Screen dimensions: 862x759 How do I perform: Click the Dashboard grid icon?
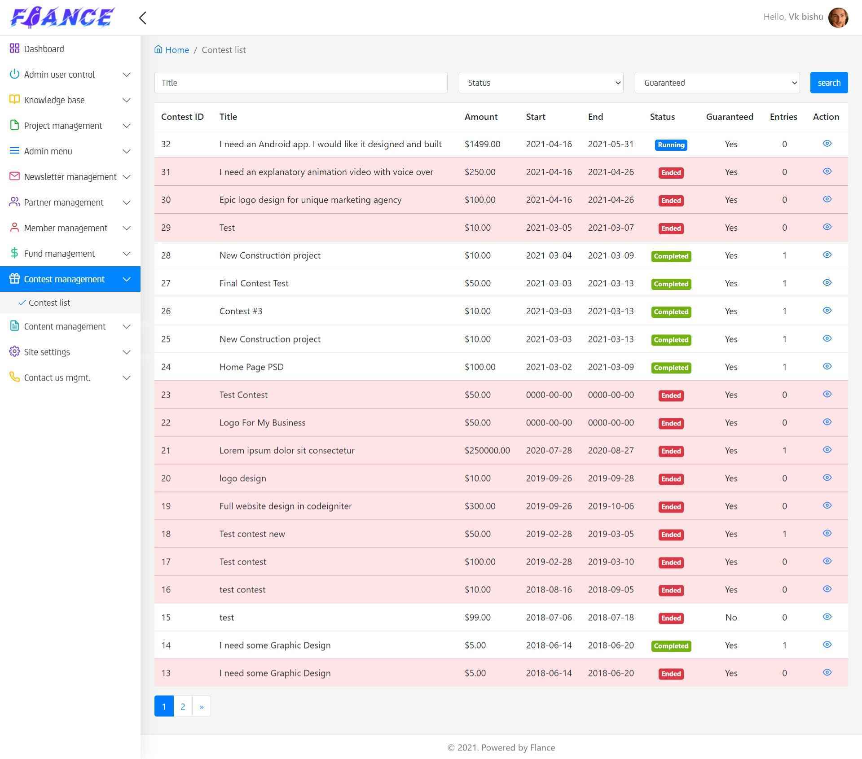click(14, 48)
